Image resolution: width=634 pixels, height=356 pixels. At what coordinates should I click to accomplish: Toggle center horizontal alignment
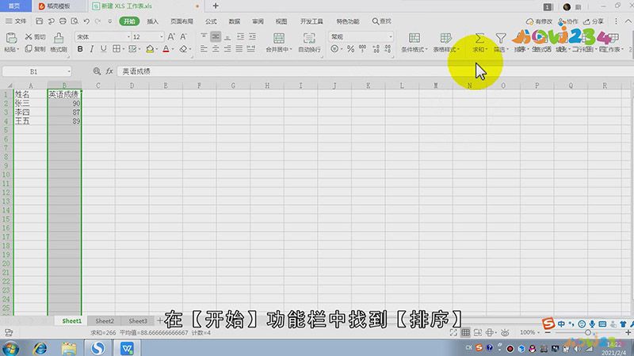pyautogui.click(x=216, y=49)
